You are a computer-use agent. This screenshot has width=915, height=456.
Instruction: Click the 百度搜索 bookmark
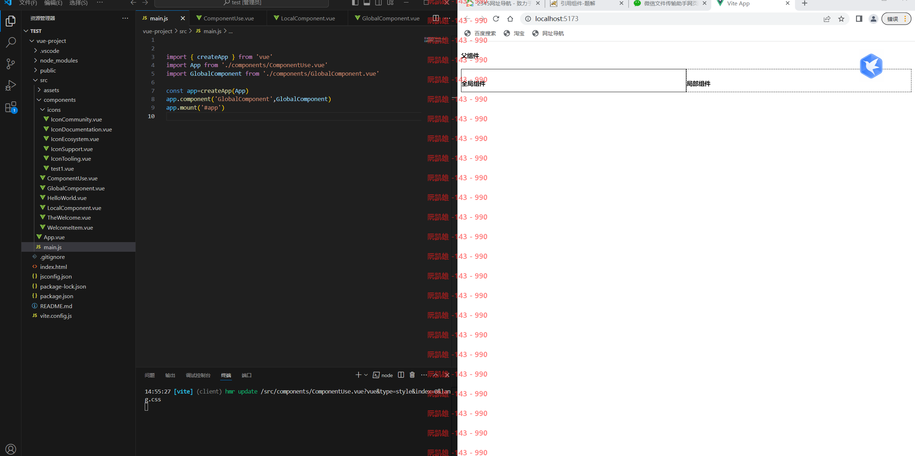pyautogui.click(x=480, y=33)
